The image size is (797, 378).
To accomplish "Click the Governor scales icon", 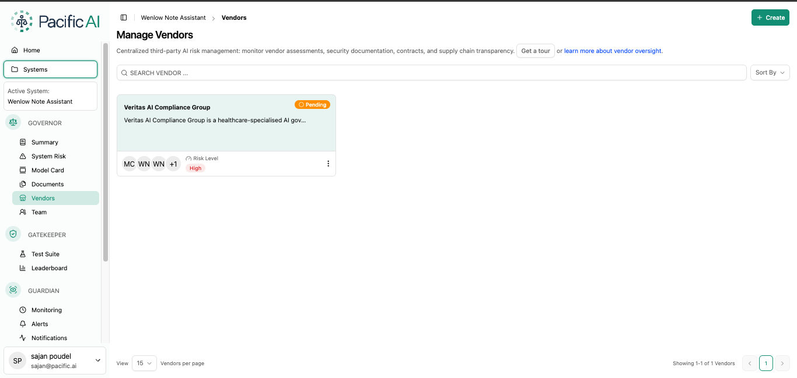I will click(x=13, y=123).
